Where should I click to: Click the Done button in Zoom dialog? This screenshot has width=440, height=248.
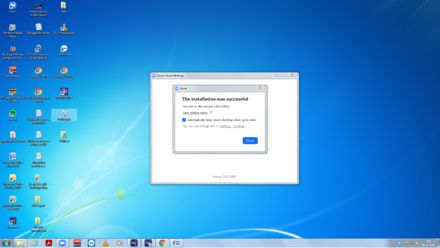[250, 141]
